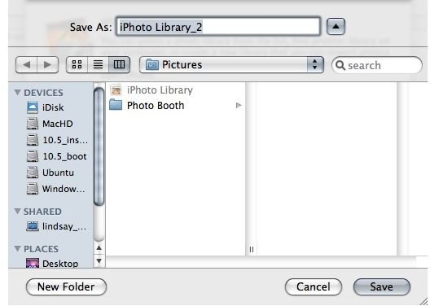Screen dimensions: 430x306
Task: Open the Pictures location dropdown
Action: click(231, 64)
